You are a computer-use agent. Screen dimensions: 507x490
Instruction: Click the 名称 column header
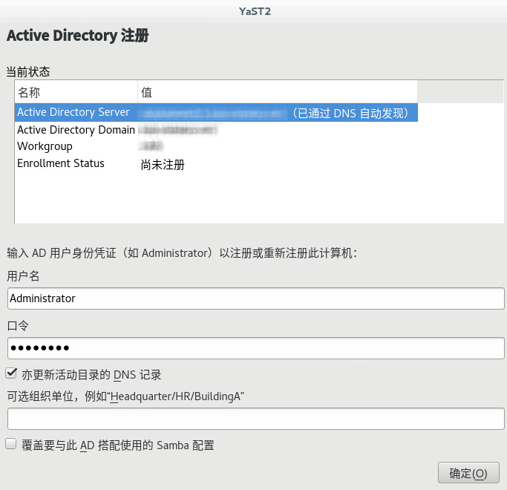pyautogui.click(x=76, y=92)
